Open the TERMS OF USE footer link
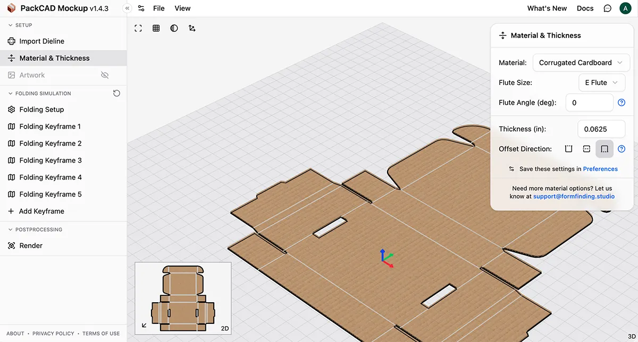The width and height of the screenshot is (638, 342). (101, 334)
